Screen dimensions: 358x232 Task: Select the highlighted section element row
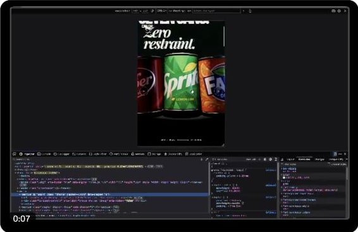[109, 195]
